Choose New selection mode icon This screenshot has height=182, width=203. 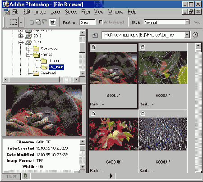32,23
